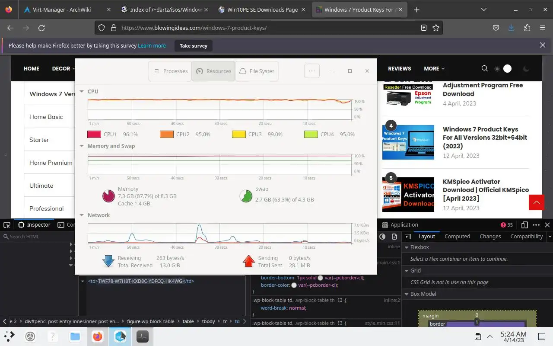
Task: Click the REVIEWS menu link
Action: [x=400, y=68]
